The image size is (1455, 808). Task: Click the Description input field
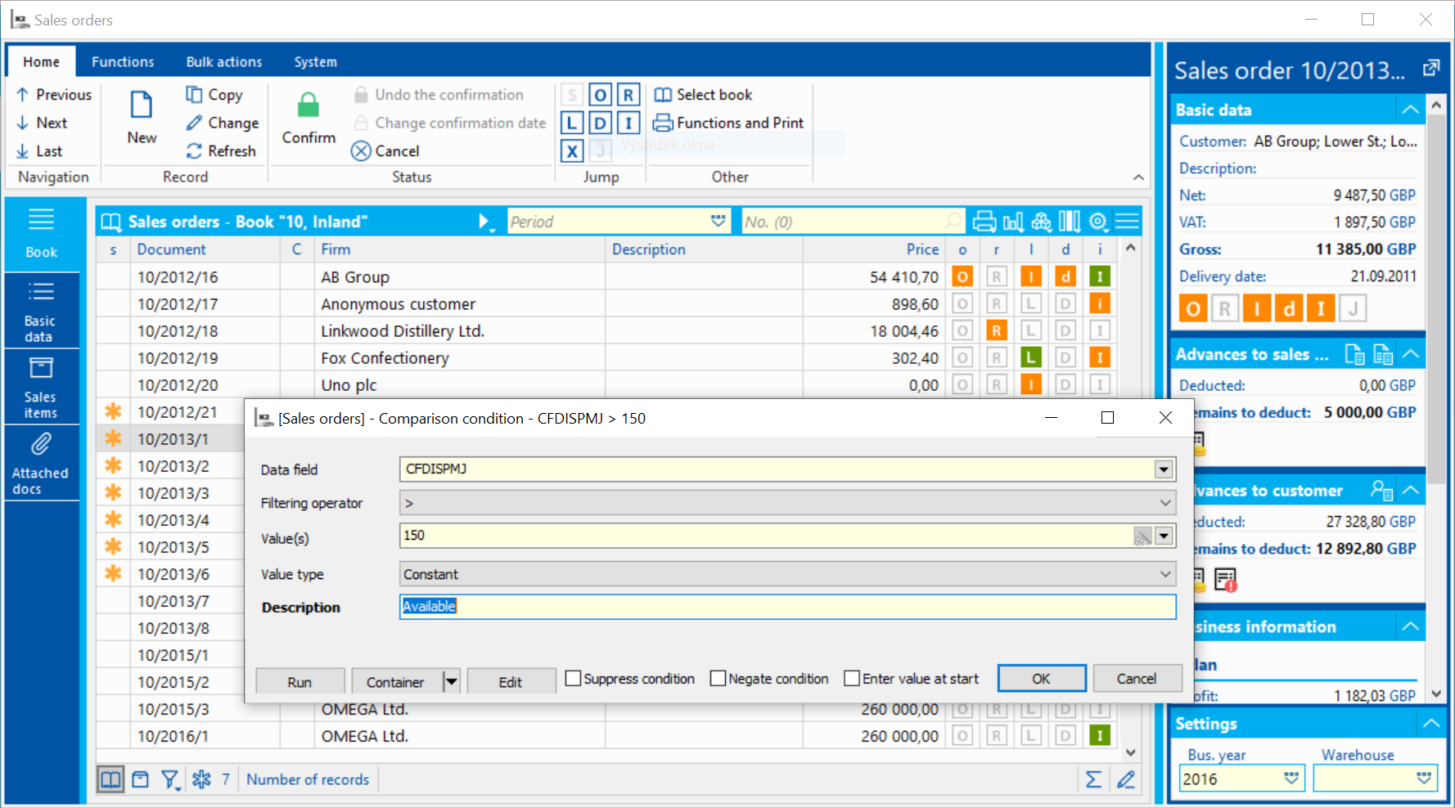(x=787, y=606)
